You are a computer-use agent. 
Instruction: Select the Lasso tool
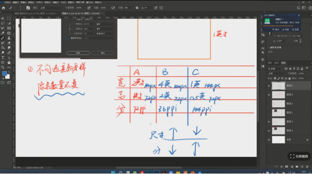tap(3, 23)
